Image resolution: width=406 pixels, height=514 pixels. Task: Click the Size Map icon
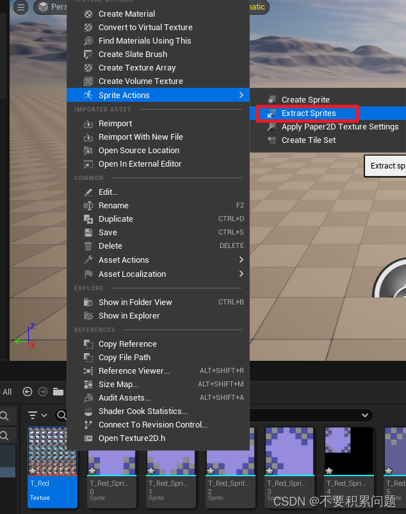(88, 384)
